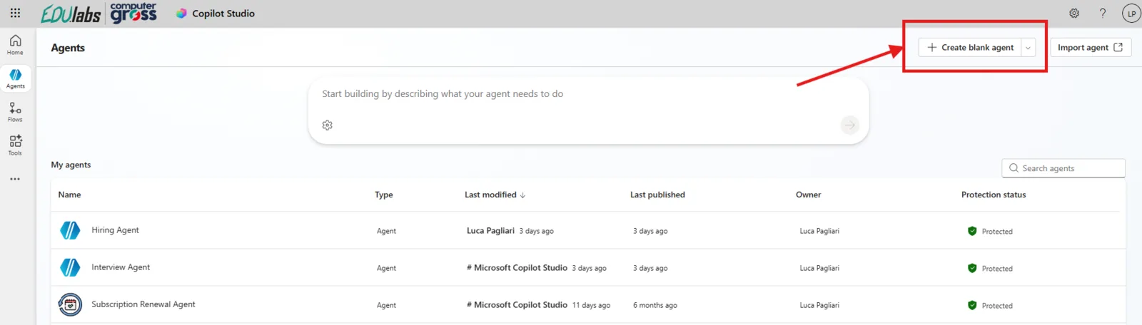
Task: Click the Interview Agent icon
Action: 70,267
